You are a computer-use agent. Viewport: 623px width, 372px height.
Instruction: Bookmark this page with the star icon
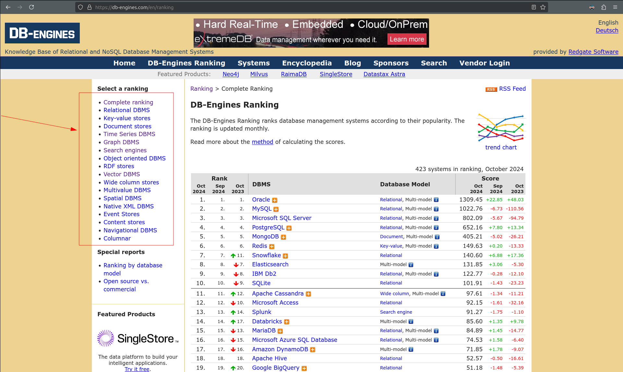click(543, 7)
